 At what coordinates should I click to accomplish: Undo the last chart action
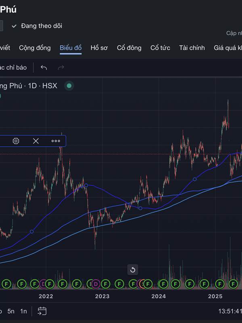coord(44,67)
